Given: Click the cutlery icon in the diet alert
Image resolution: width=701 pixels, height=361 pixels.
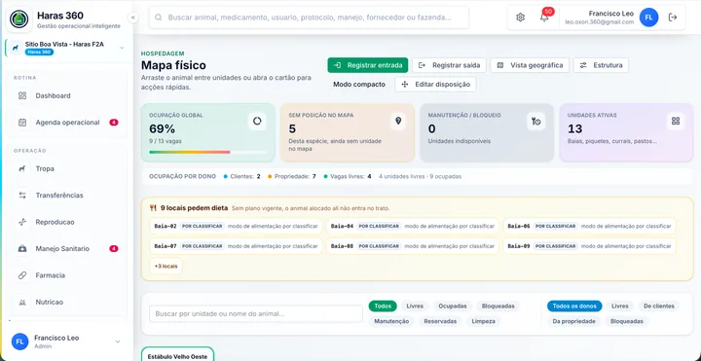Looking at the screenshot, I should 154,208.
